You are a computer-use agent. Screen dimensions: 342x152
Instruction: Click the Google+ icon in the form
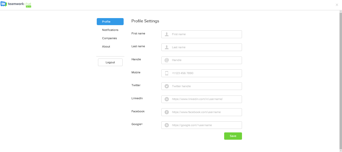tap(167, 125)
